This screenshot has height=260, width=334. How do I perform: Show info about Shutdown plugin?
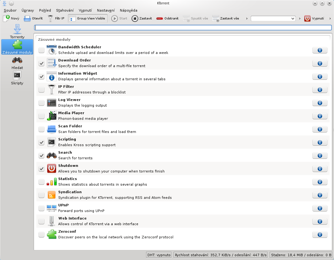pos(320,169)
